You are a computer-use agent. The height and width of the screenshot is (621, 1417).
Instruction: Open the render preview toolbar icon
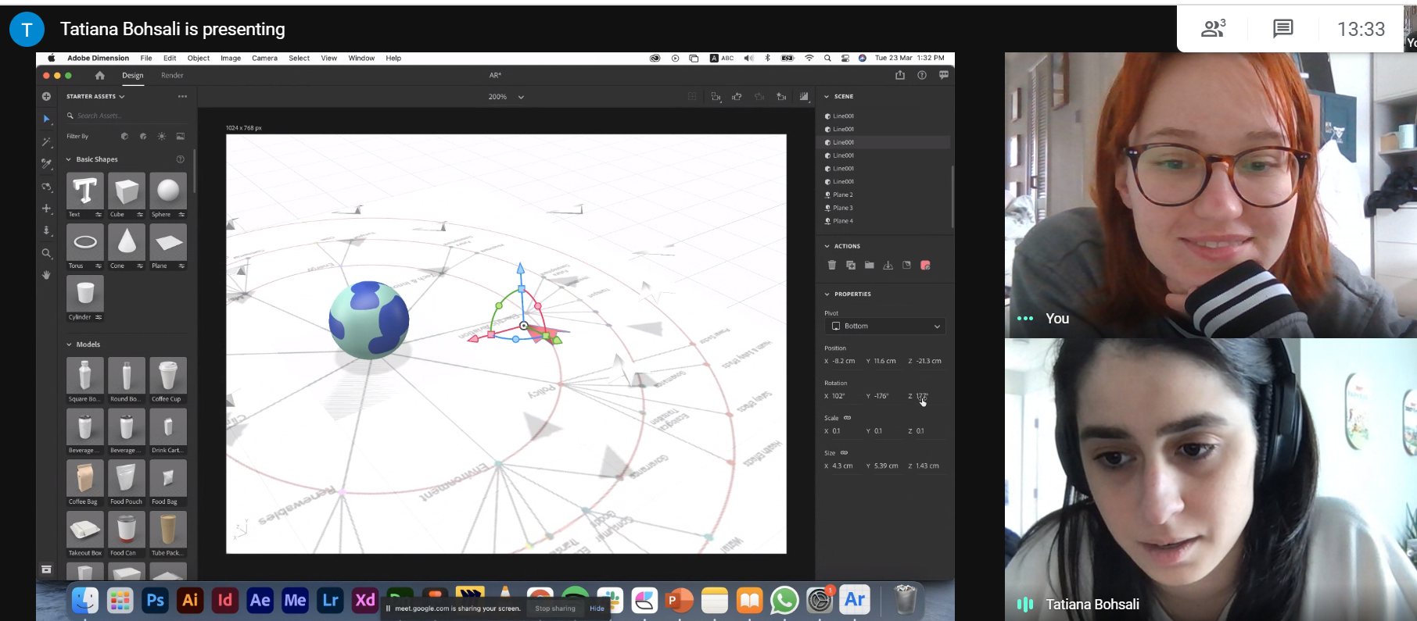point(804,97)
